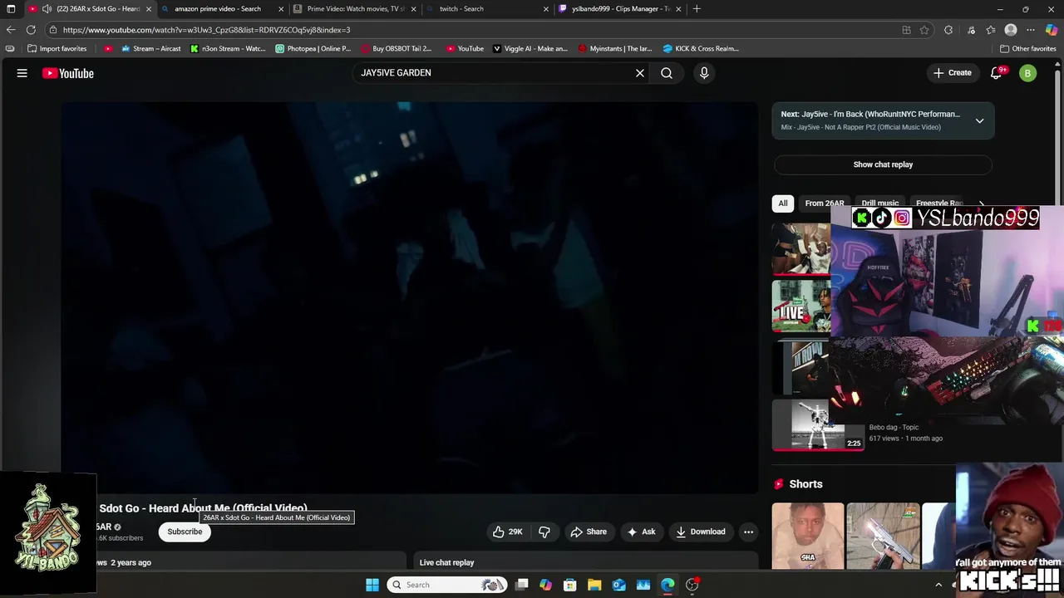Open the LIVE recommended video thumbnail
The width and height of the screenshot is (1064, 598).
[801, 306]
